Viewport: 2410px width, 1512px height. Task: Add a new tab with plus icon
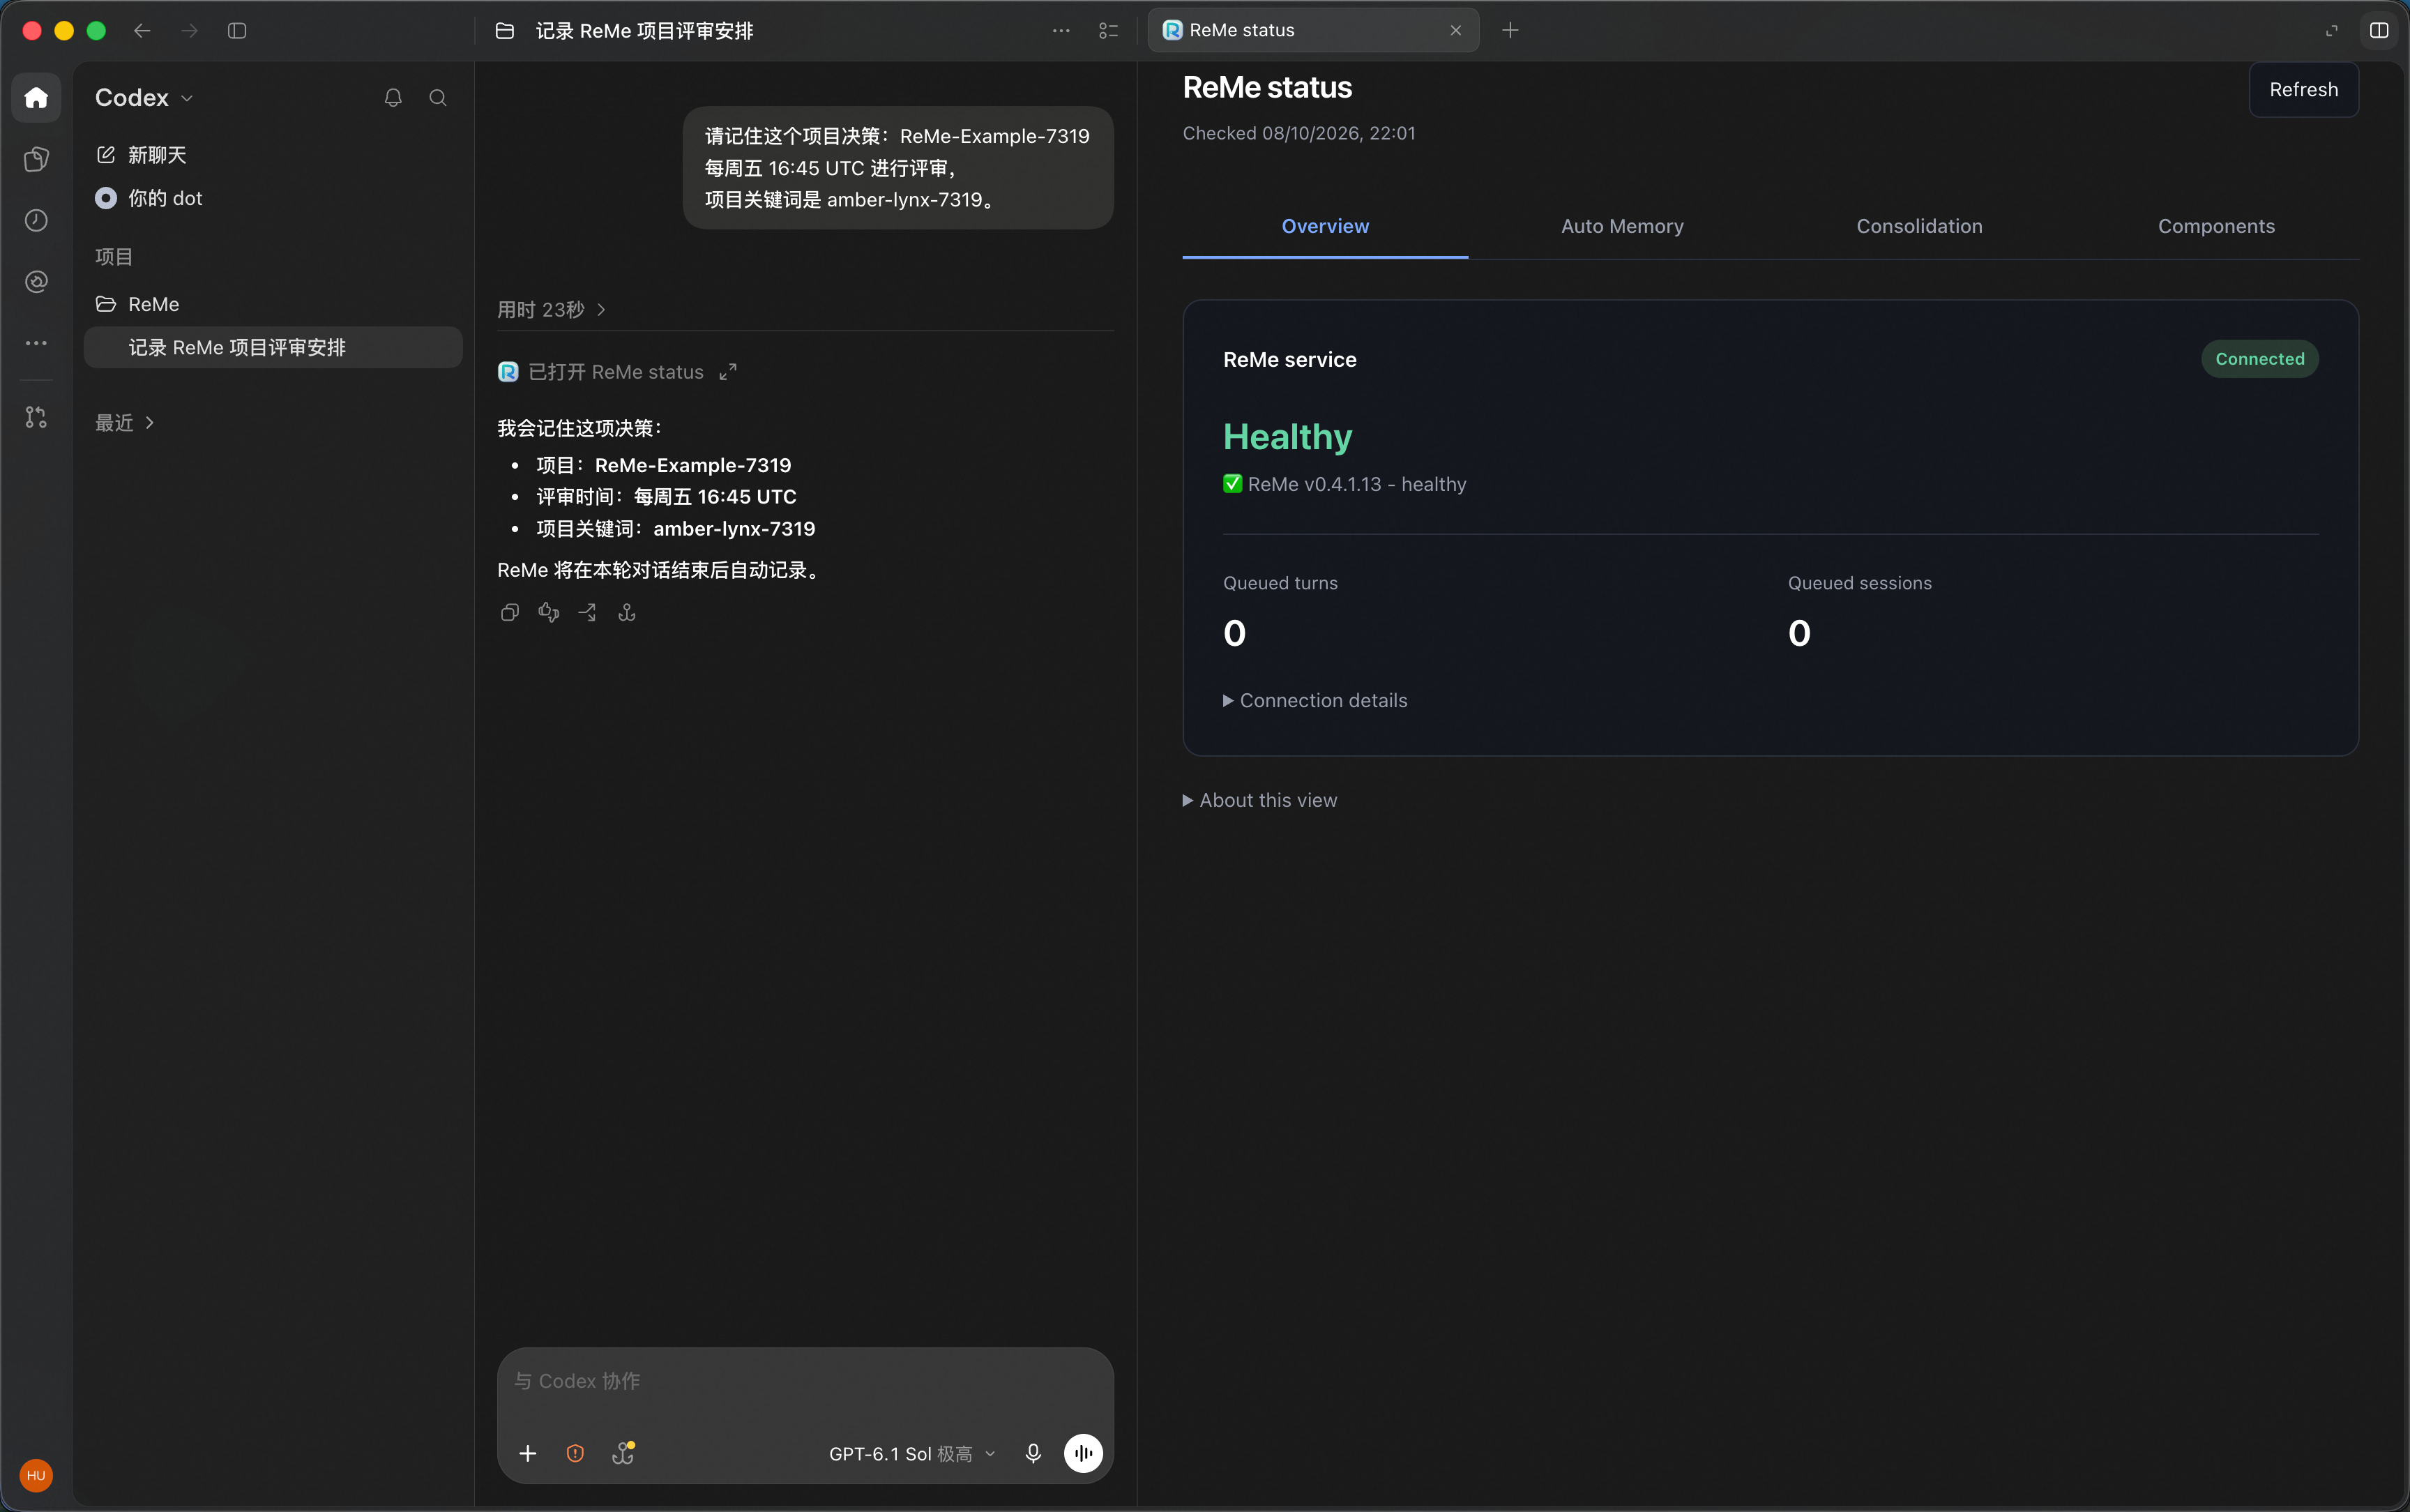click(1509, 30)
